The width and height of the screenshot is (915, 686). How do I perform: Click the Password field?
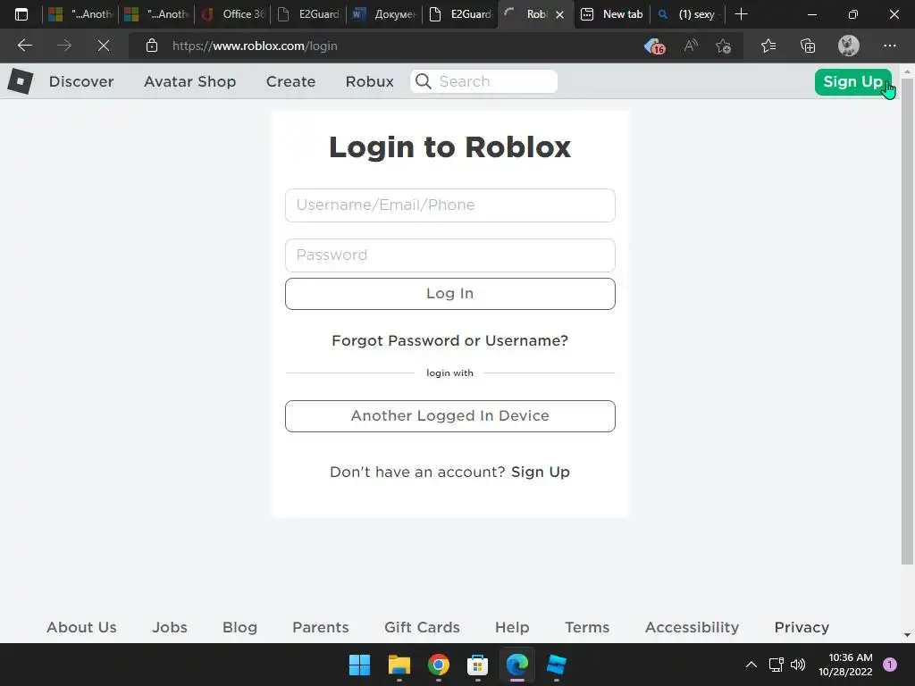click(x=450, y=255)
